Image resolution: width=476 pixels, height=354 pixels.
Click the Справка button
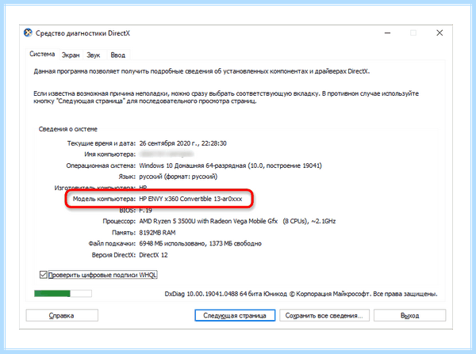point(62,315)
